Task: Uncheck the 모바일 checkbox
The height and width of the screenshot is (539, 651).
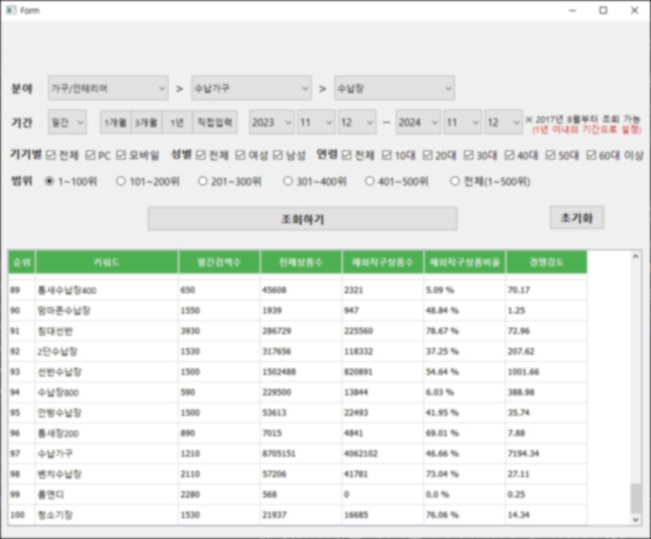Action: click(122, 155)
